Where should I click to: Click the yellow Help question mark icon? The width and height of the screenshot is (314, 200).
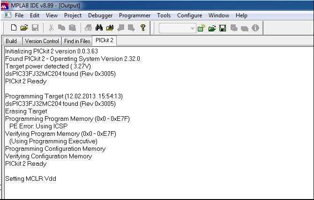pyautogui.click(x=143, y=28)
